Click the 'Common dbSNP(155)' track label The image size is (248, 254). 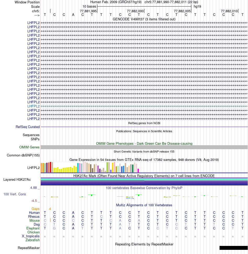23,155
